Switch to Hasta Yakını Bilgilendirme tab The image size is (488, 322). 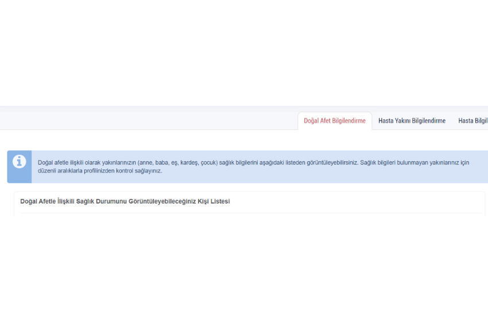point(412,121)
